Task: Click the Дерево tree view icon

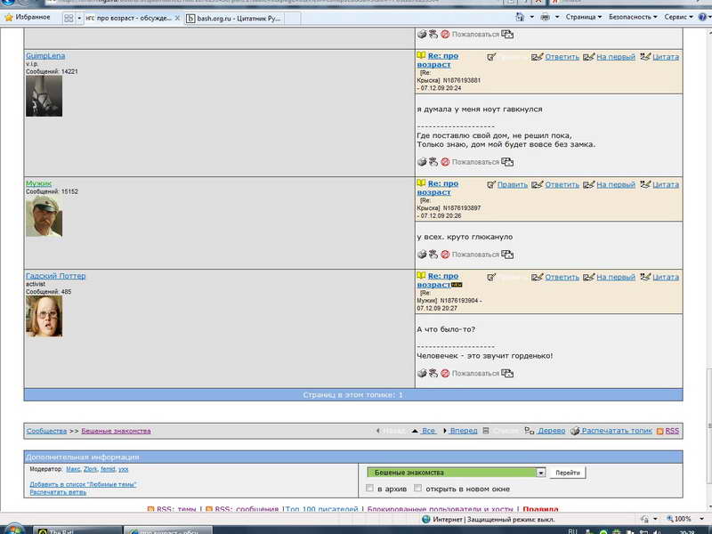Action: tap(530, 431)
